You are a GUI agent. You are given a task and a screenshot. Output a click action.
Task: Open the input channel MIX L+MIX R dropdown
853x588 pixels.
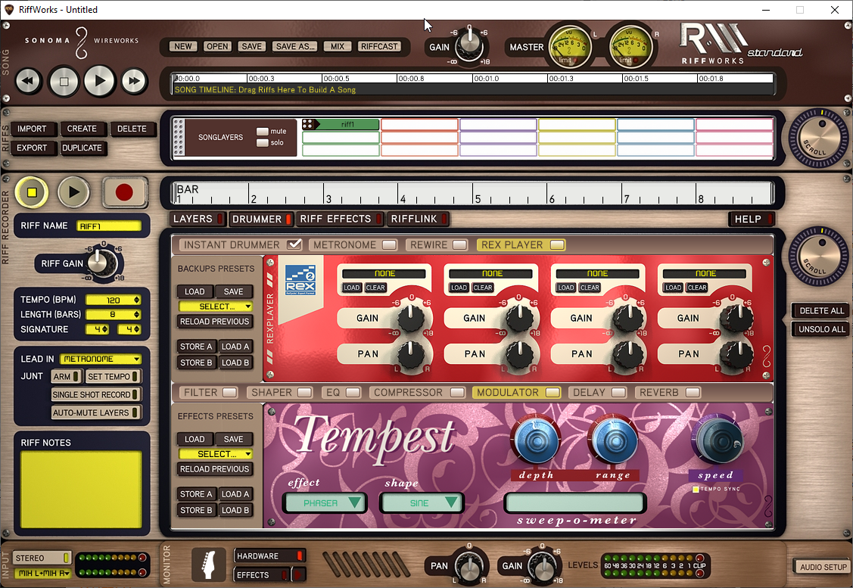click(x=42, y=574)
